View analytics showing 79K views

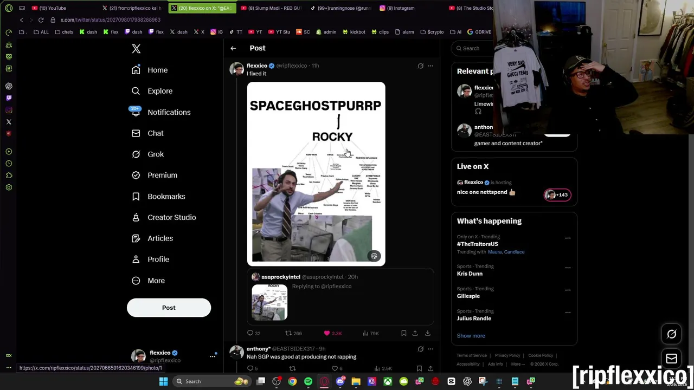[370, 333]
